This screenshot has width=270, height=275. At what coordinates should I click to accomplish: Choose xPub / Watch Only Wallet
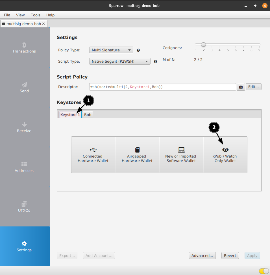[x=225, y=155]
